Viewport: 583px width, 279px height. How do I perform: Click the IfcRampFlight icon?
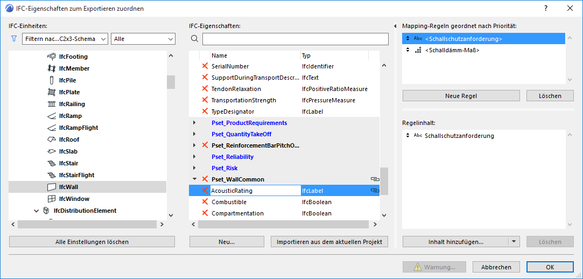coord(51,128)
